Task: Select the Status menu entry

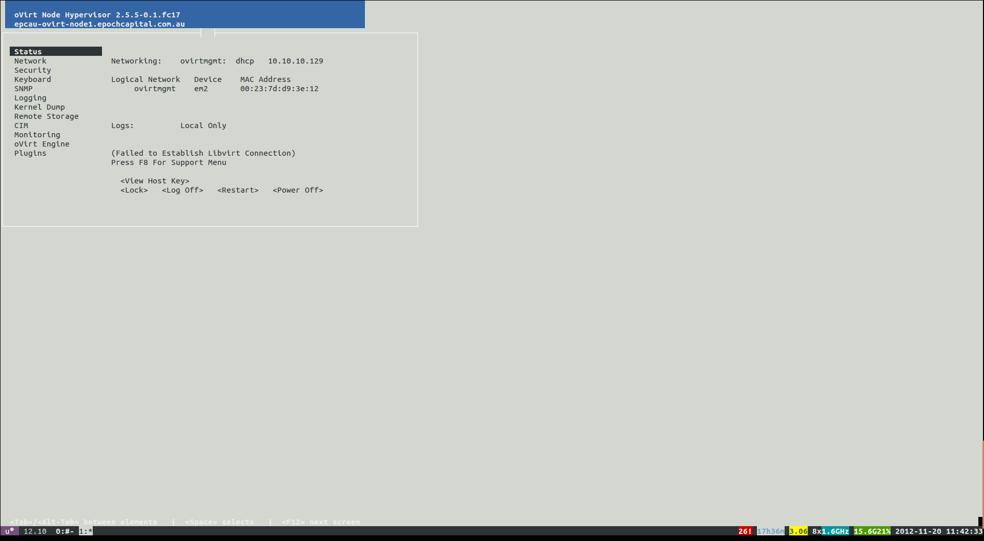Action: (28, 52)
